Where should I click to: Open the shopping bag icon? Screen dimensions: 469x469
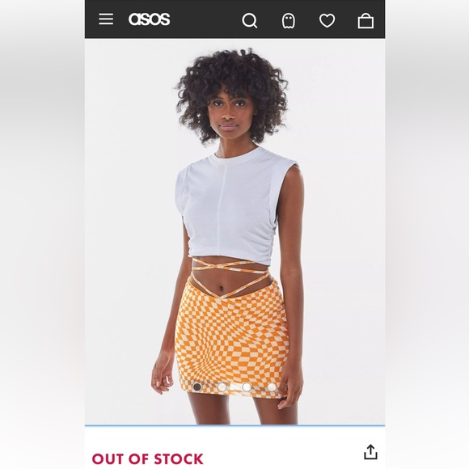point(365,21)
